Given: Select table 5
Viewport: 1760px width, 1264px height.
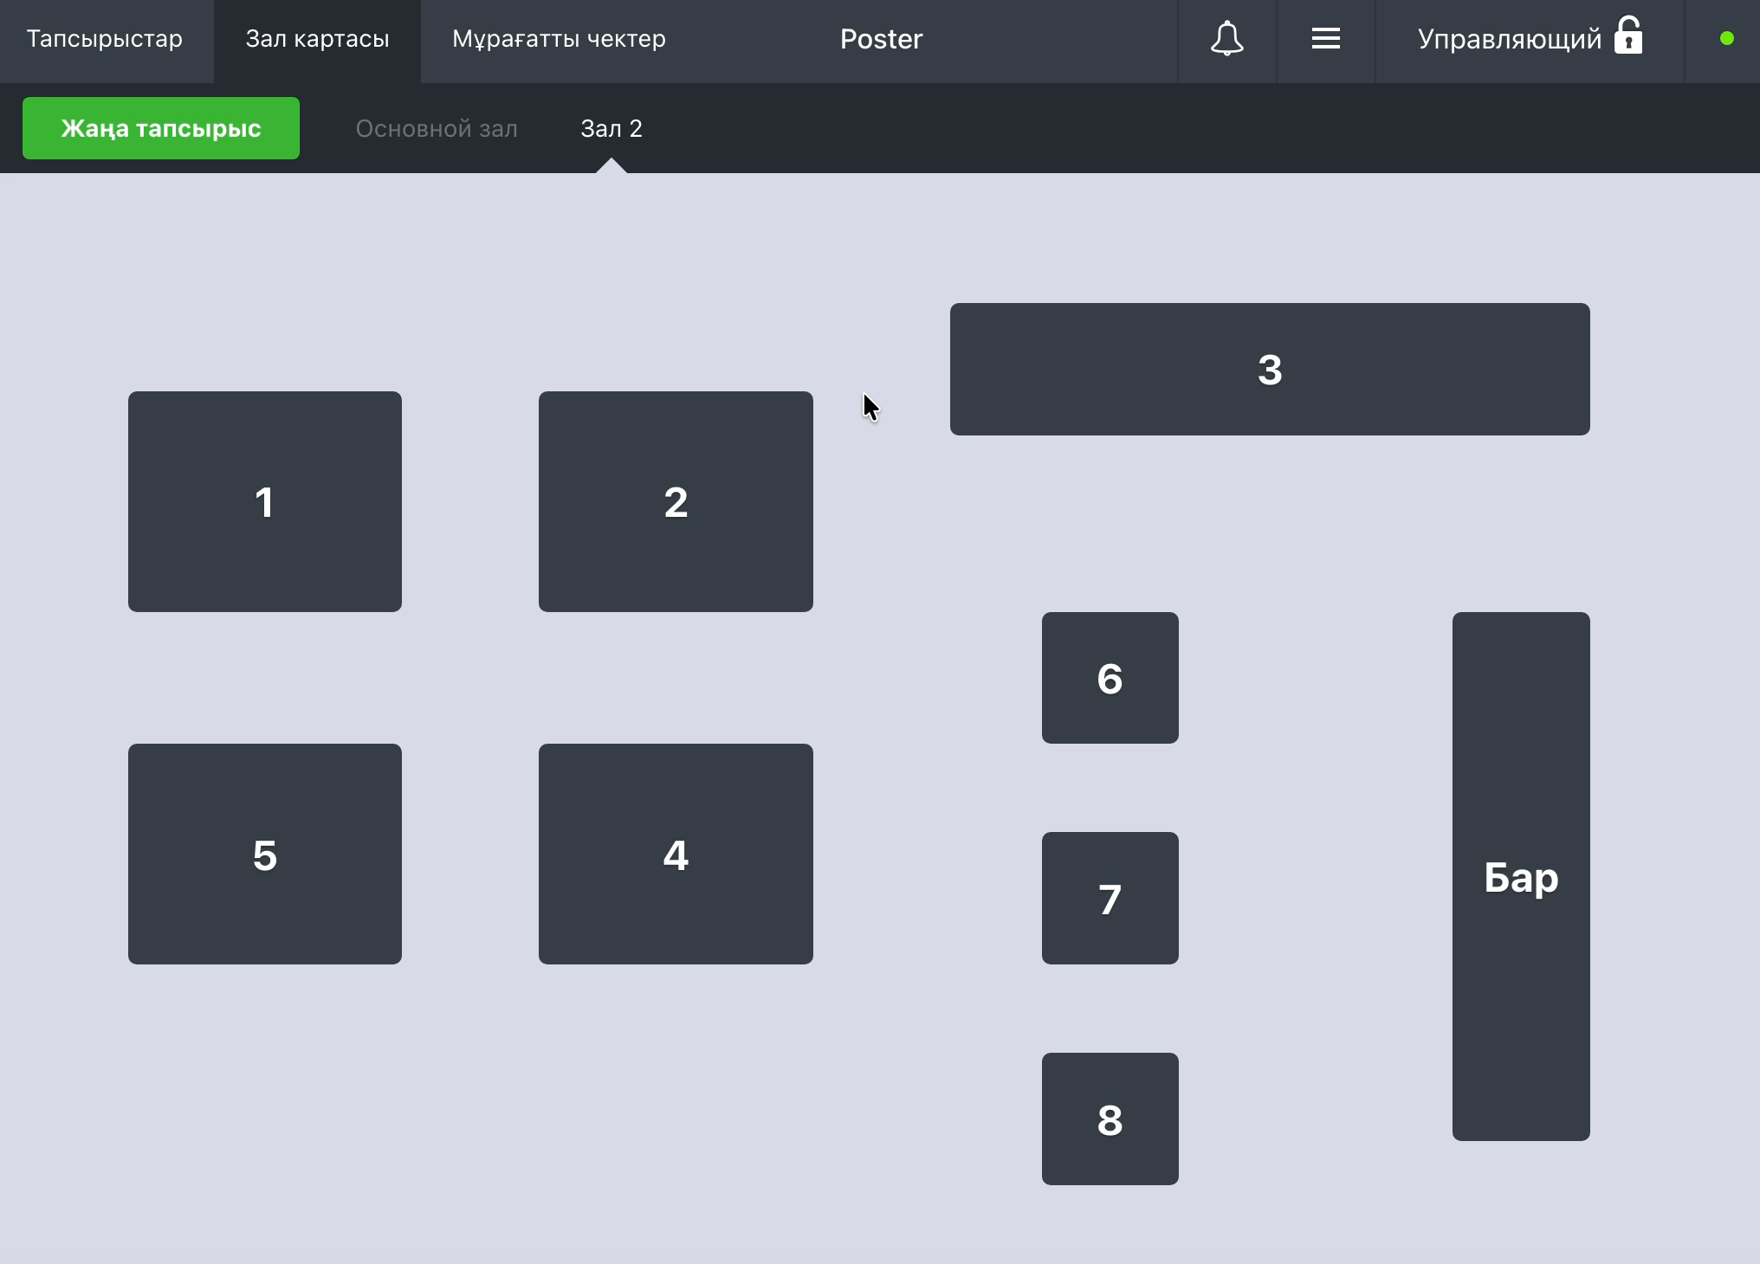Looking at the screenshot, I should pos(265,854).
